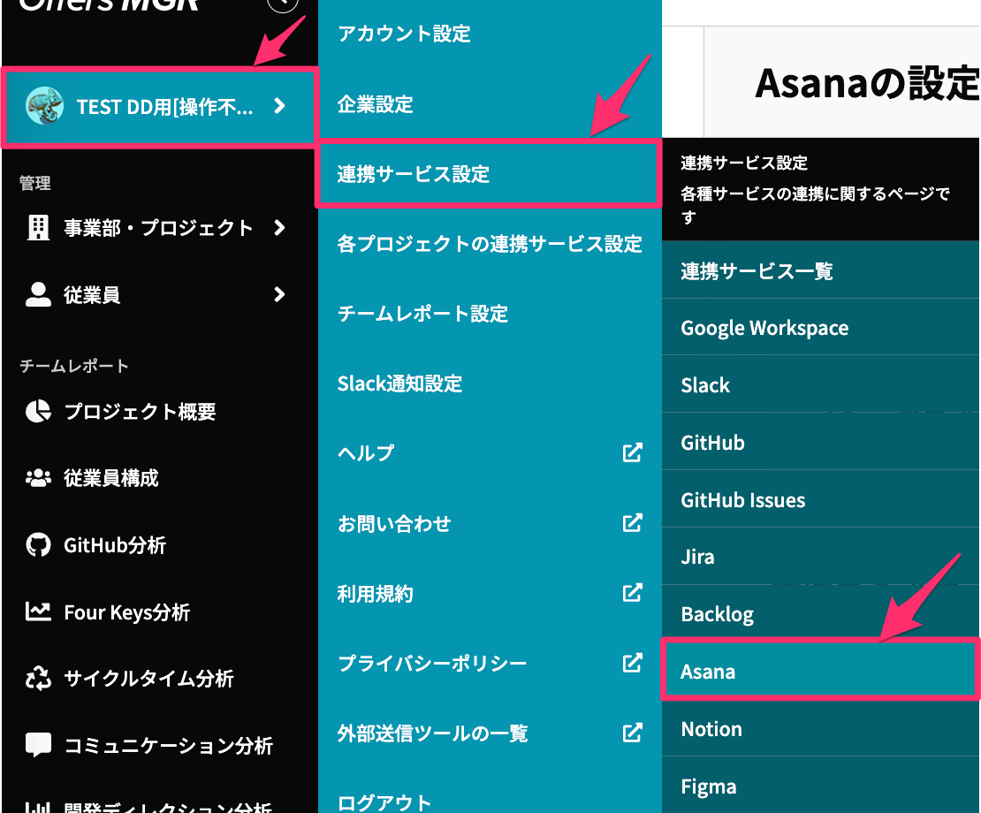Open GitHub integration settings
The height and width of the screenshot is (813, 981).
821,443
